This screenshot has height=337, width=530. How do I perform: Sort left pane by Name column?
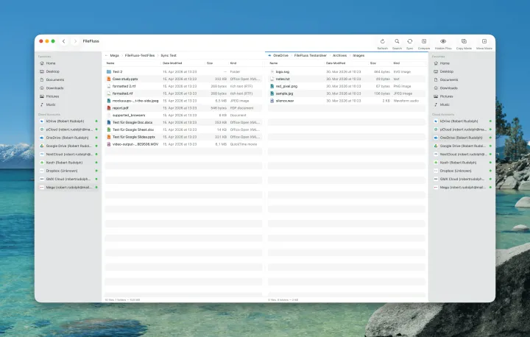[x=110, y=63]
